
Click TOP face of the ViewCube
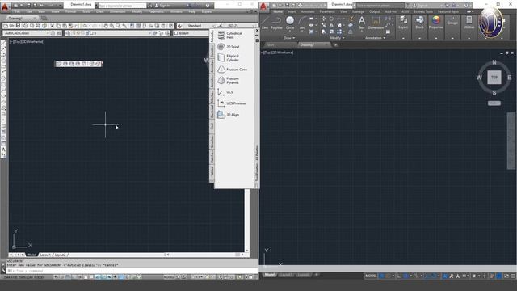[494, 78]
